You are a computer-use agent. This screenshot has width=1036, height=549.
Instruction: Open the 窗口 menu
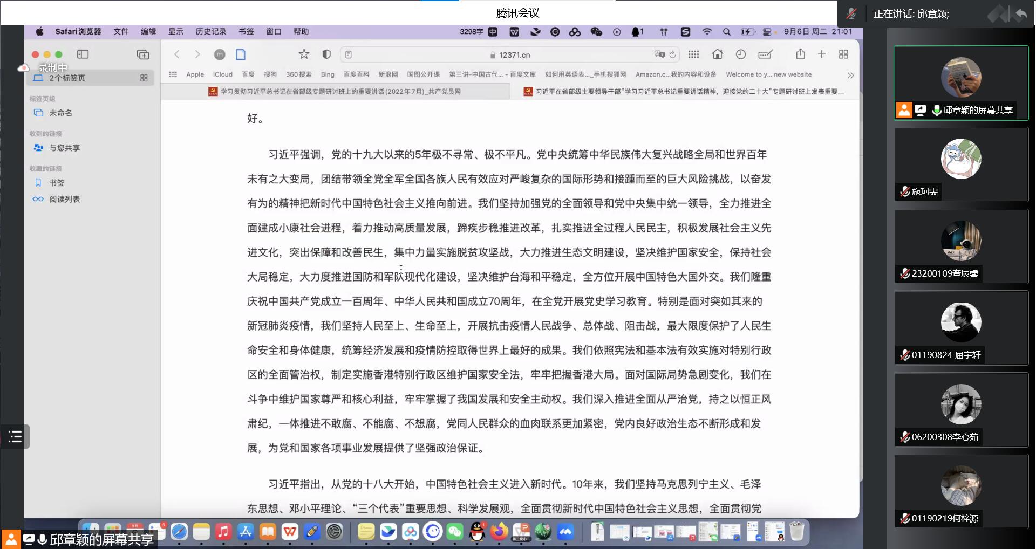pos(274,32)
